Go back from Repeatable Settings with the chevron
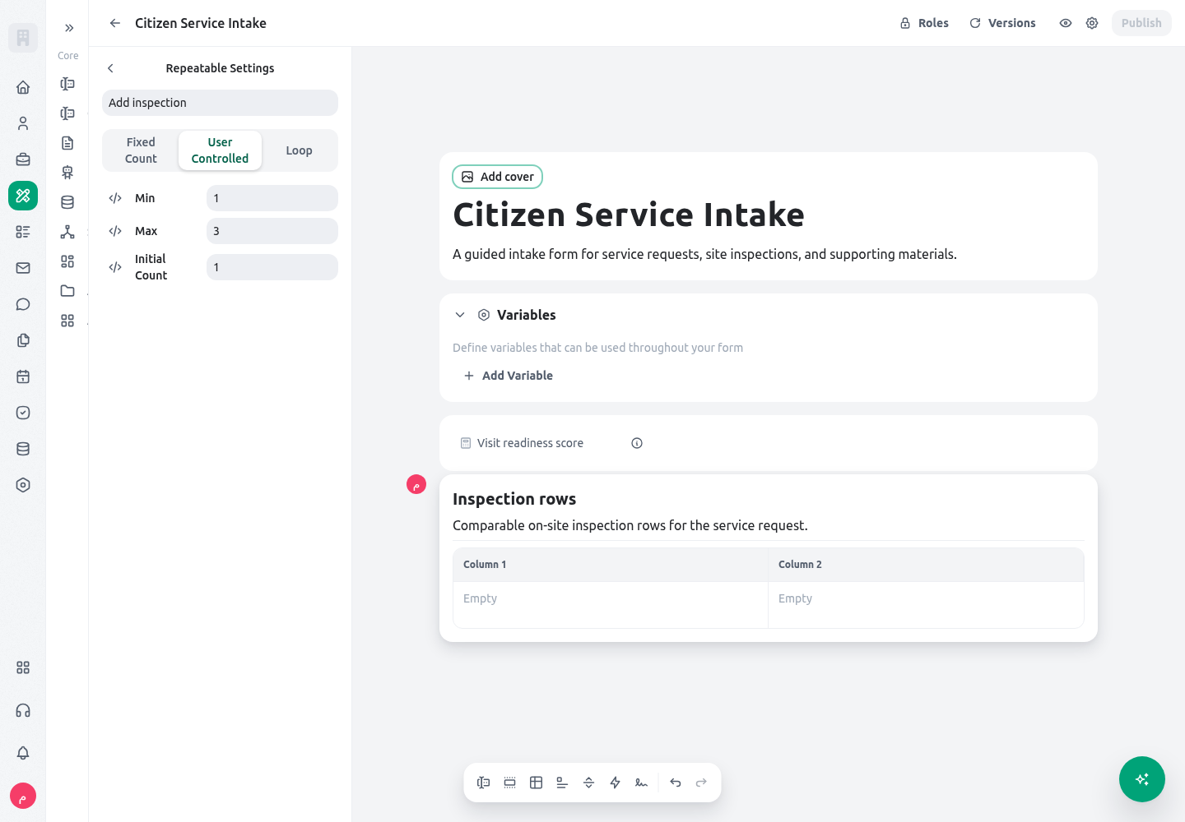1185x822 pixels. 110,68
